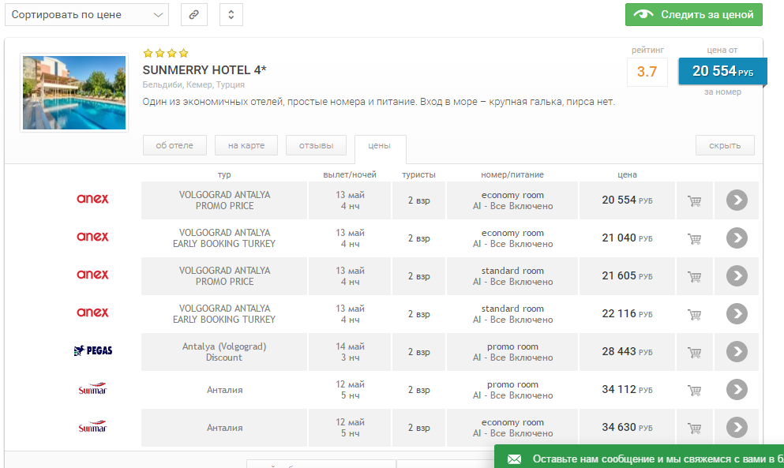
Task: Click cart icon for 28 443 руб Pegas tour
Action: click(695, 352)
